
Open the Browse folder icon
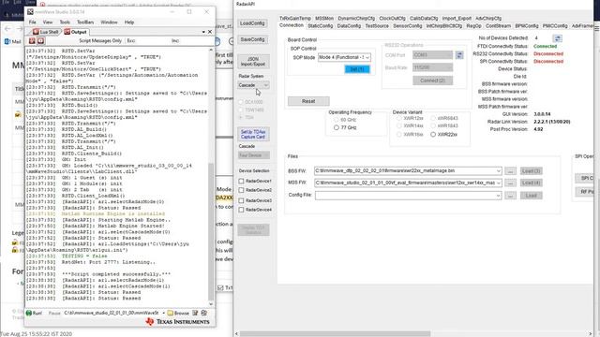(x=170, y=313)
